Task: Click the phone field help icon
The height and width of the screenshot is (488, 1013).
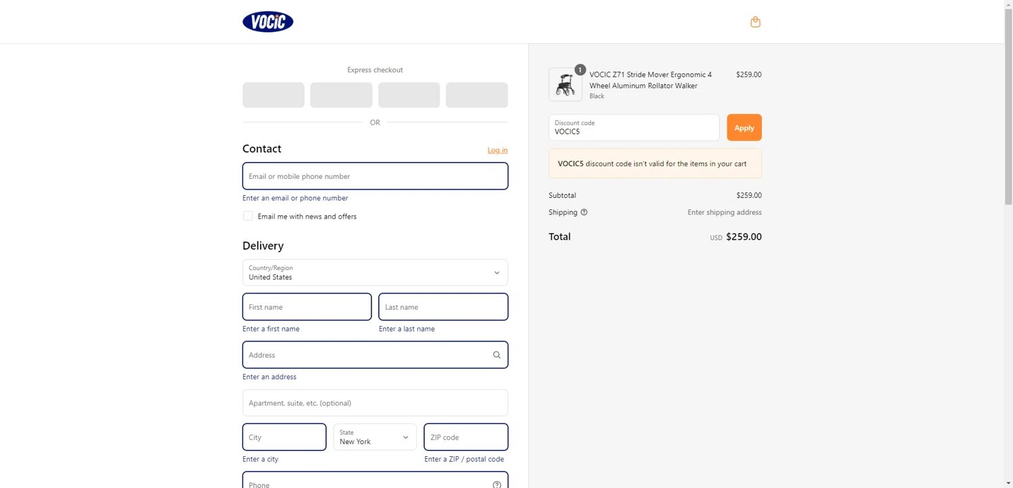Action: click(x=496, y=484)
